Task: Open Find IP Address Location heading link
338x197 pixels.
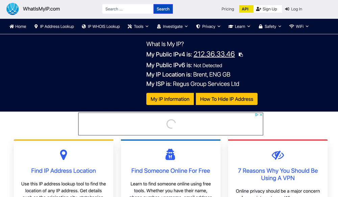Action: [64, 171]
